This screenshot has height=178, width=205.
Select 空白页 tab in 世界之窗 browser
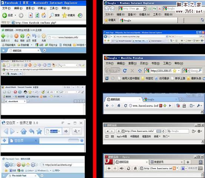click(24, 141)
